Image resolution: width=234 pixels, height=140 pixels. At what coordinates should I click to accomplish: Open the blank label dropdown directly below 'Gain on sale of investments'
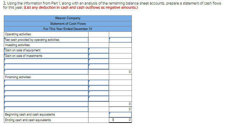[46, 61]
